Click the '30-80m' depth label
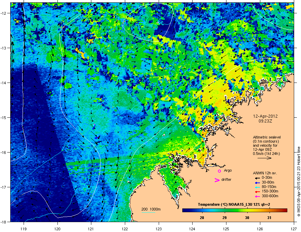 tap(268, 182)
